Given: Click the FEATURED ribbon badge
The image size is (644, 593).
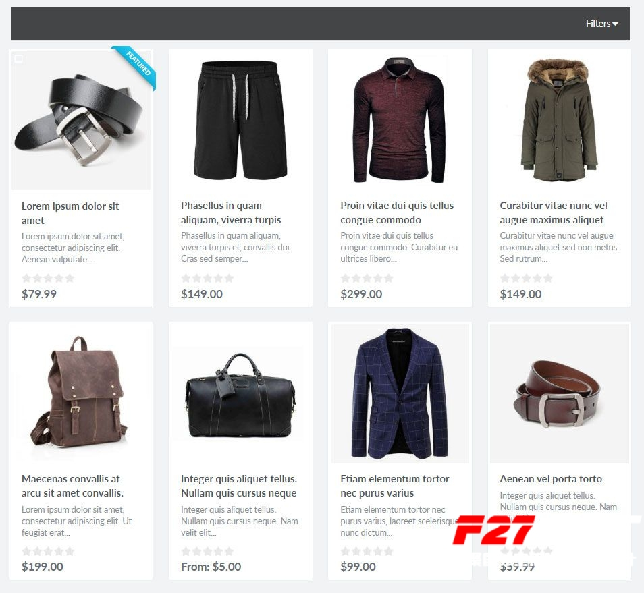Looking at the screenshot, I should (137, 65).
